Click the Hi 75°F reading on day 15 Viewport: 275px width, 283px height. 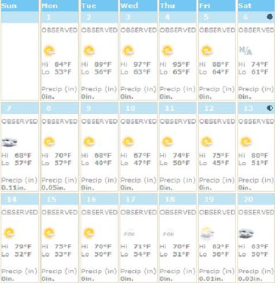tap(57, 246)
